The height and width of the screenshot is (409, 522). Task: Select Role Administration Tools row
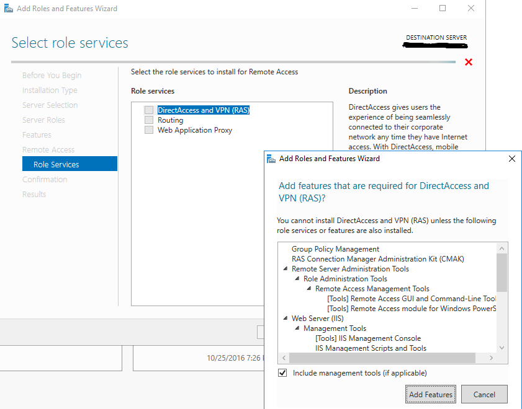(x=345, y=279)
